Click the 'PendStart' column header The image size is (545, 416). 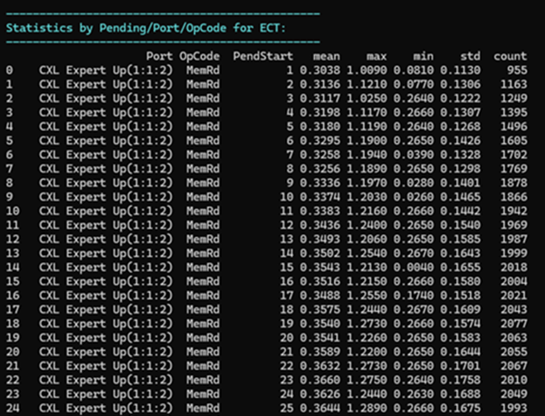pos(263,56)
